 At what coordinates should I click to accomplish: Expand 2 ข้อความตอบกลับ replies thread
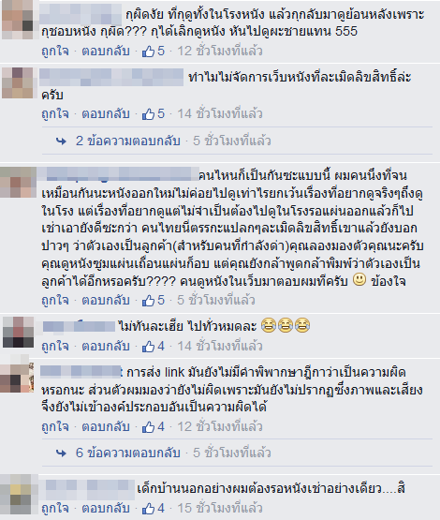pos(128,141)
